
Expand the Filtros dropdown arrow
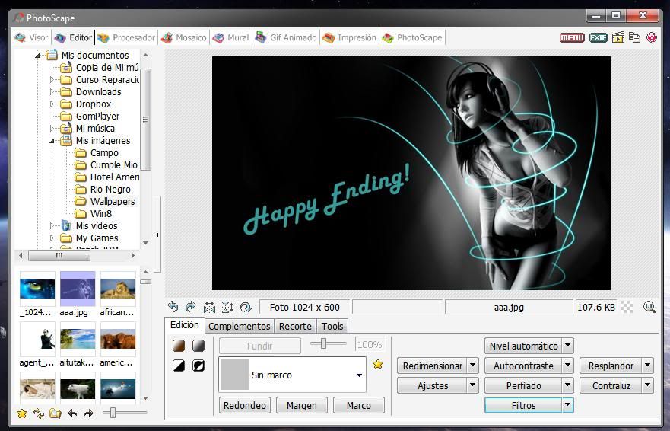click(567, 405)
